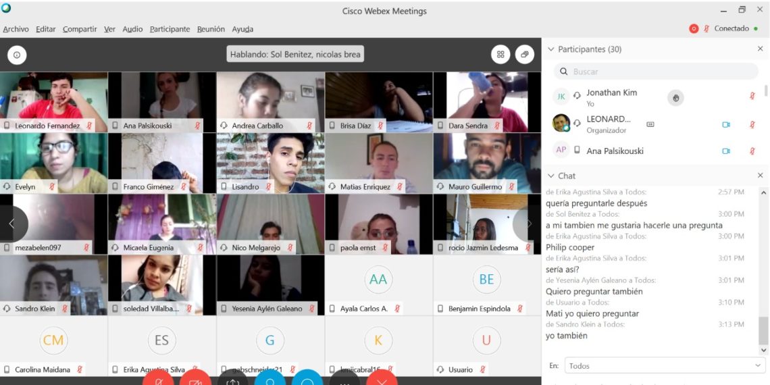This screenshot has height=385, width=770.
Task: Open the participants toolbar button
Action: [x=269, y=379]
